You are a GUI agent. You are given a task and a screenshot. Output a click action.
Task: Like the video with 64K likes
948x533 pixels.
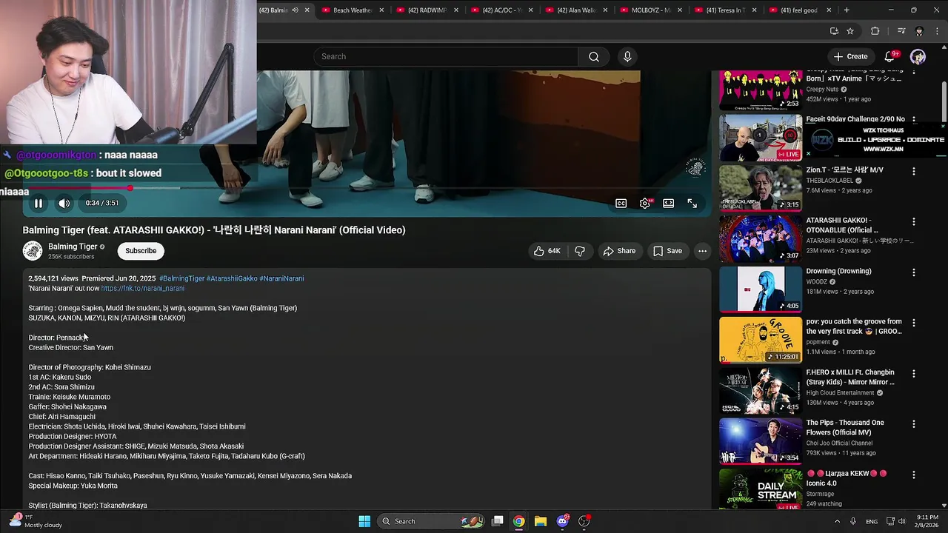click(x=547, y=251)
